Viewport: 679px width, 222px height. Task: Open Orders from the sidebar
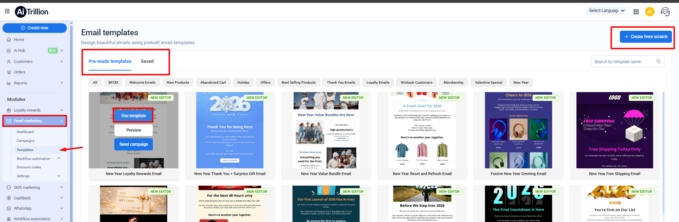[x=19, y=72]
